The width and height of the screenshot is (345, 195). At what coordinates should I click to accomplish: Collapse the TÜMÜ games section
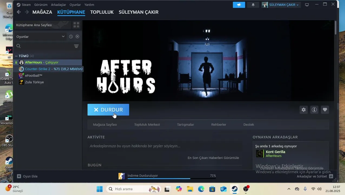coord(16,56)
